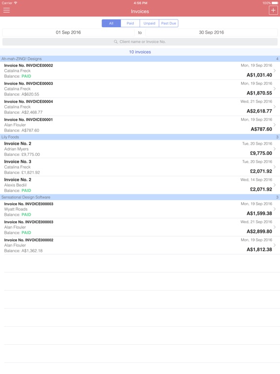Open Invoice No. 3 for Catalina Freck
Viewport: 280px width, 374px height.
[140, 167]
